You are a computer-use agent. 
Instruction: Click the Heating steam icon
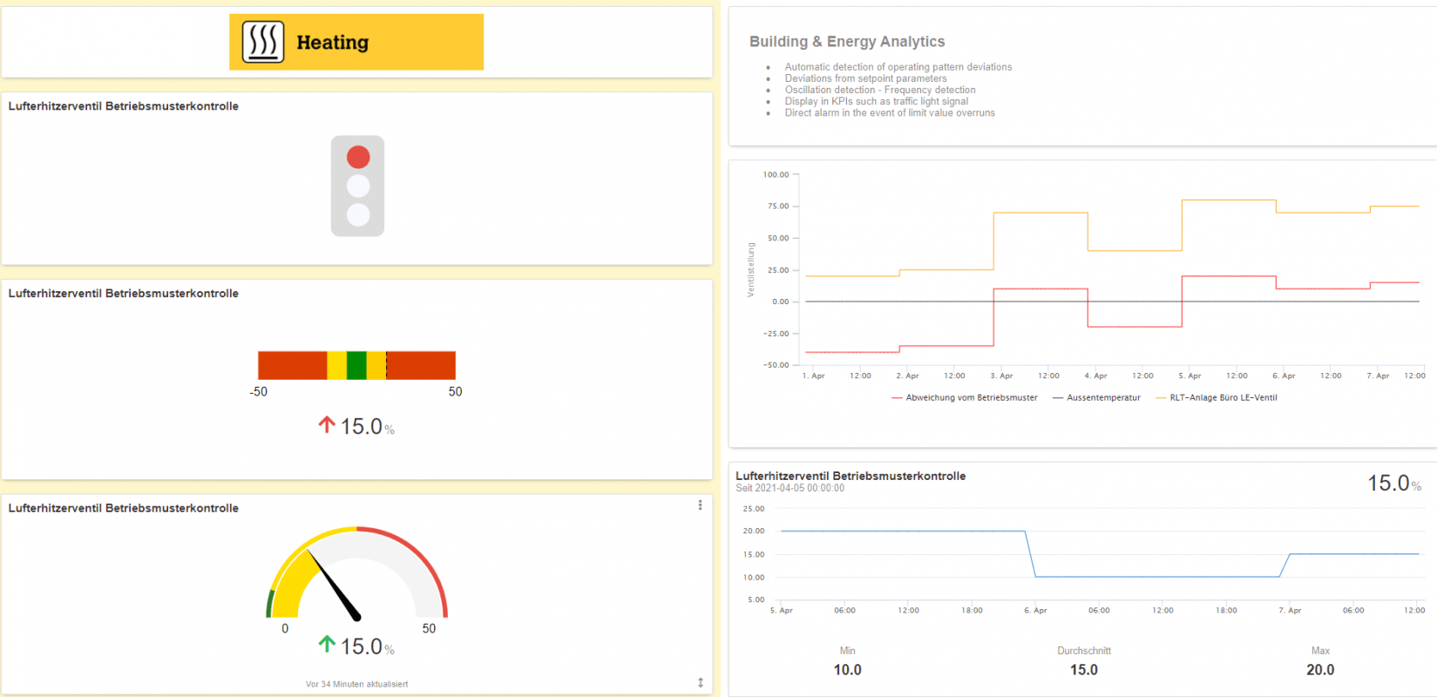(262, 42)
